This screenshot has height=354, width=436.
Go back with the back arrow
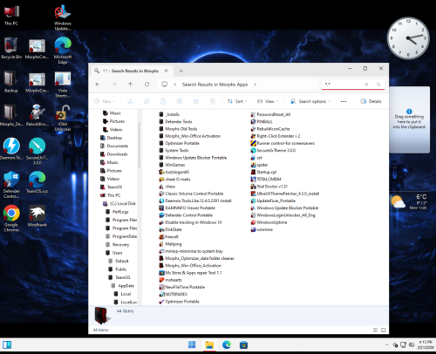[98, 85]
